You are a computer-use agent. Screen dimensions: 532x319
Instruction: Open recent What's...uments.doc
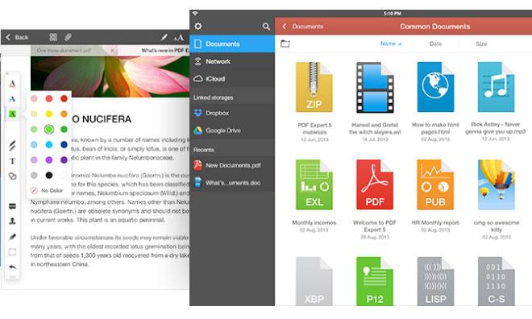(232, 183)
